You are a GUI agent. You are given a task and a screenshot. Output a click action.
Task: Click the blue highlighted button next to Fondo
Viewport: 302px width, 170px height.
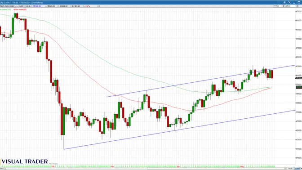click(297, 169)
